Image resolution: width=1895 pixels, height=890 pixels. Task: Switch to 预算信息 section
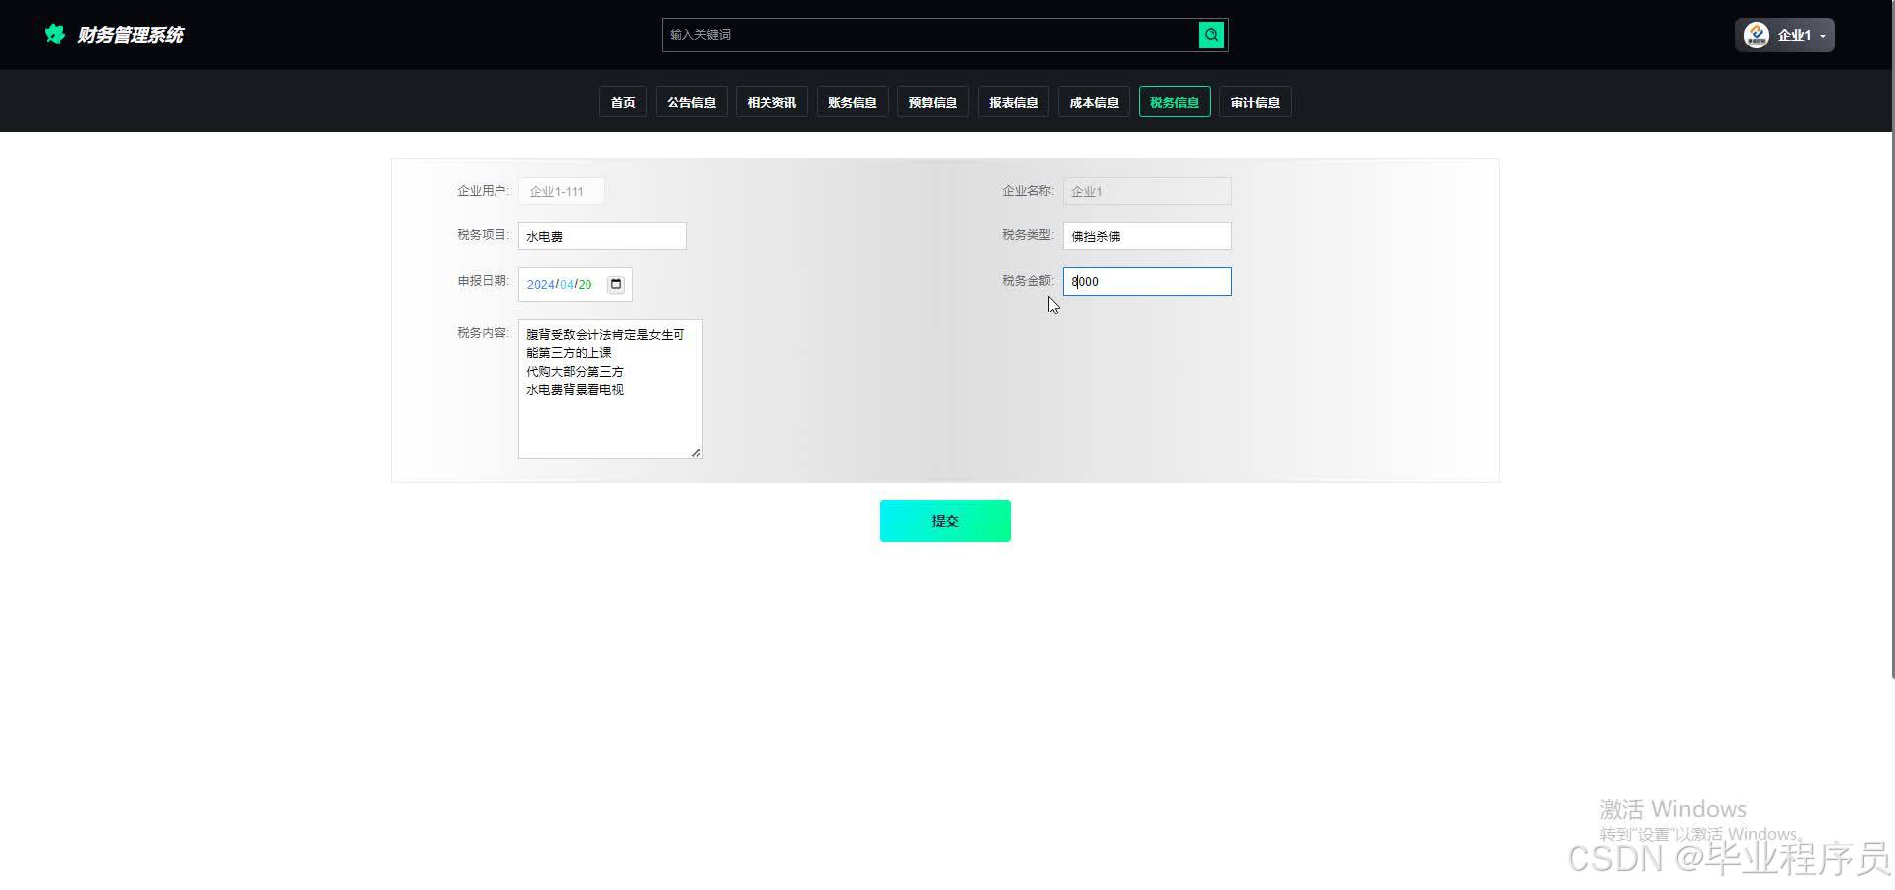coord(933,102)
